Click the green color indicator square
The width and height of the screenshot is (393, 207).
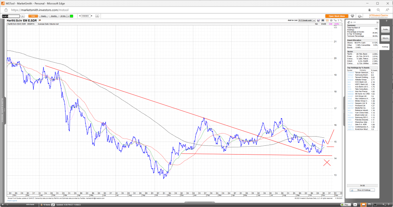[71, 16]
